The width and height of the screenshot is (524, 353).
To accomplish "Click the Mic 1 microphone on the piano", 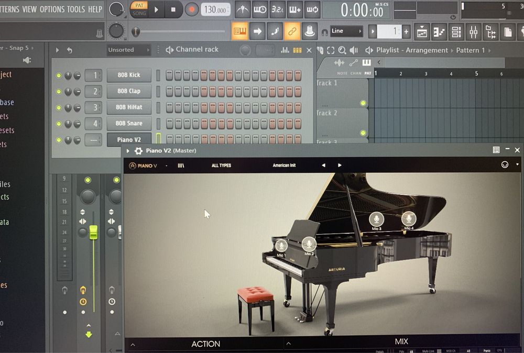I will [281, 246].
